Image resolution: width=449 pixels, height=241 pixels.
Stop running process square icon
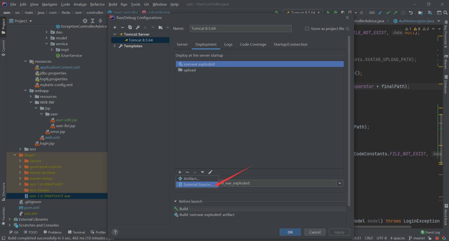pyautogui.click(x=362, y=13)
